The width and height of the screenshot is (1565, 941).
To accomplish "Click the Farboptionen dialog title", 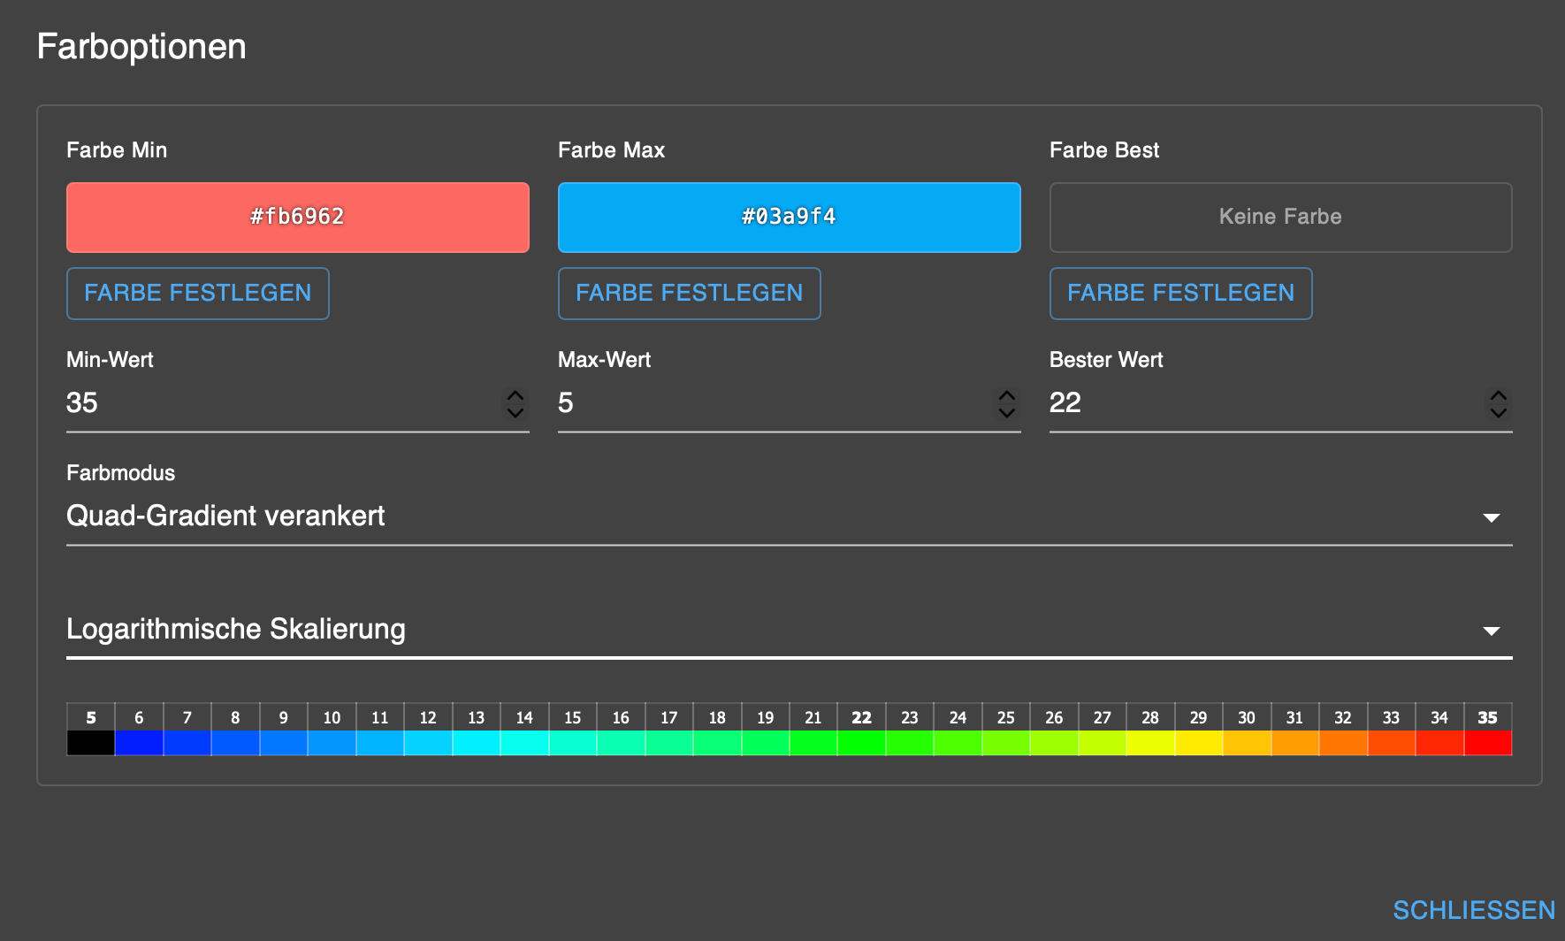I will click(141, 47).
